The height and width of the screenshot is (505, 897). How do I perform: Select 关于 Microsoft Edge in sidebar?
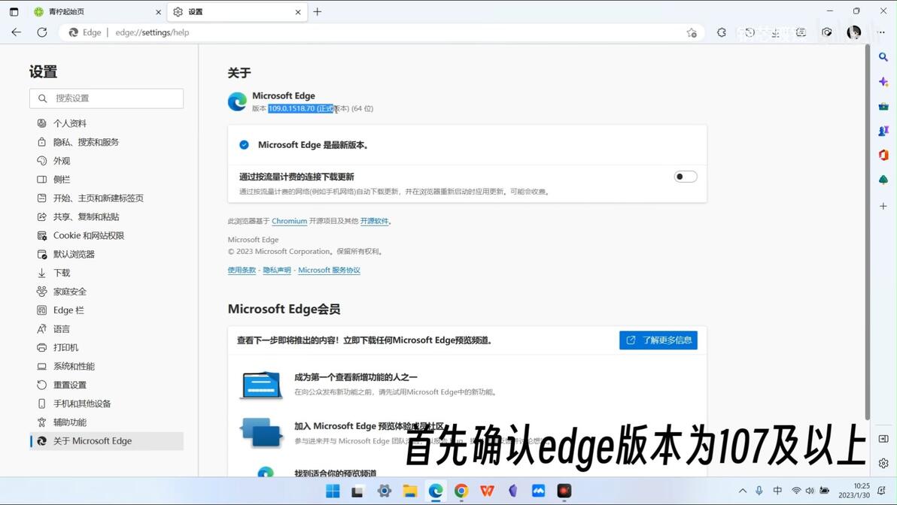tap(106, 441)
